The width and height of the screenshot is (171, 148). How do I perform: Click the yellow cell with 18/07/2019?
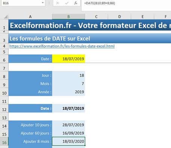point(68,59)
